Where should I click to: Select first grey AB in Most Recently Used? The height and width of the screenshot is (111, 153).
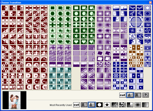[x=84, y=105]
